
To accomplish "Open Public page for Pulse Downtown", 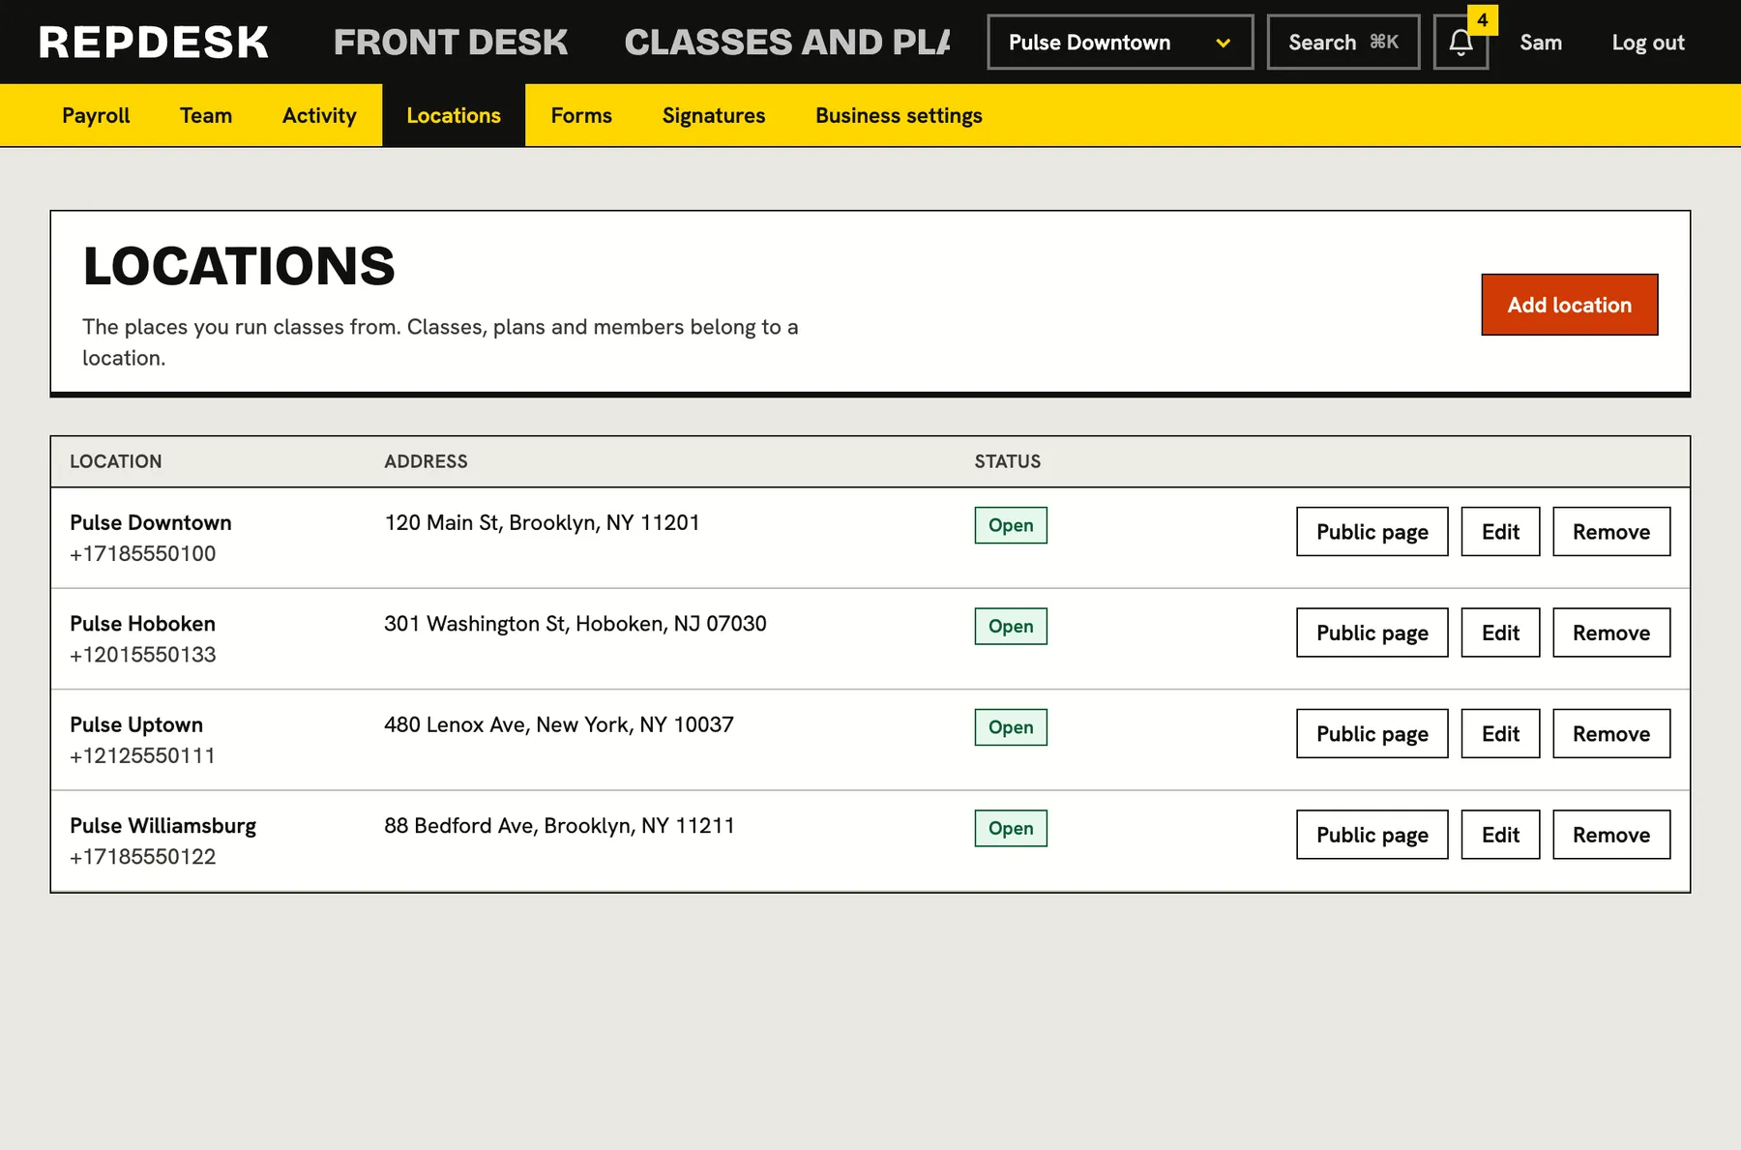I will [1372, 532].
